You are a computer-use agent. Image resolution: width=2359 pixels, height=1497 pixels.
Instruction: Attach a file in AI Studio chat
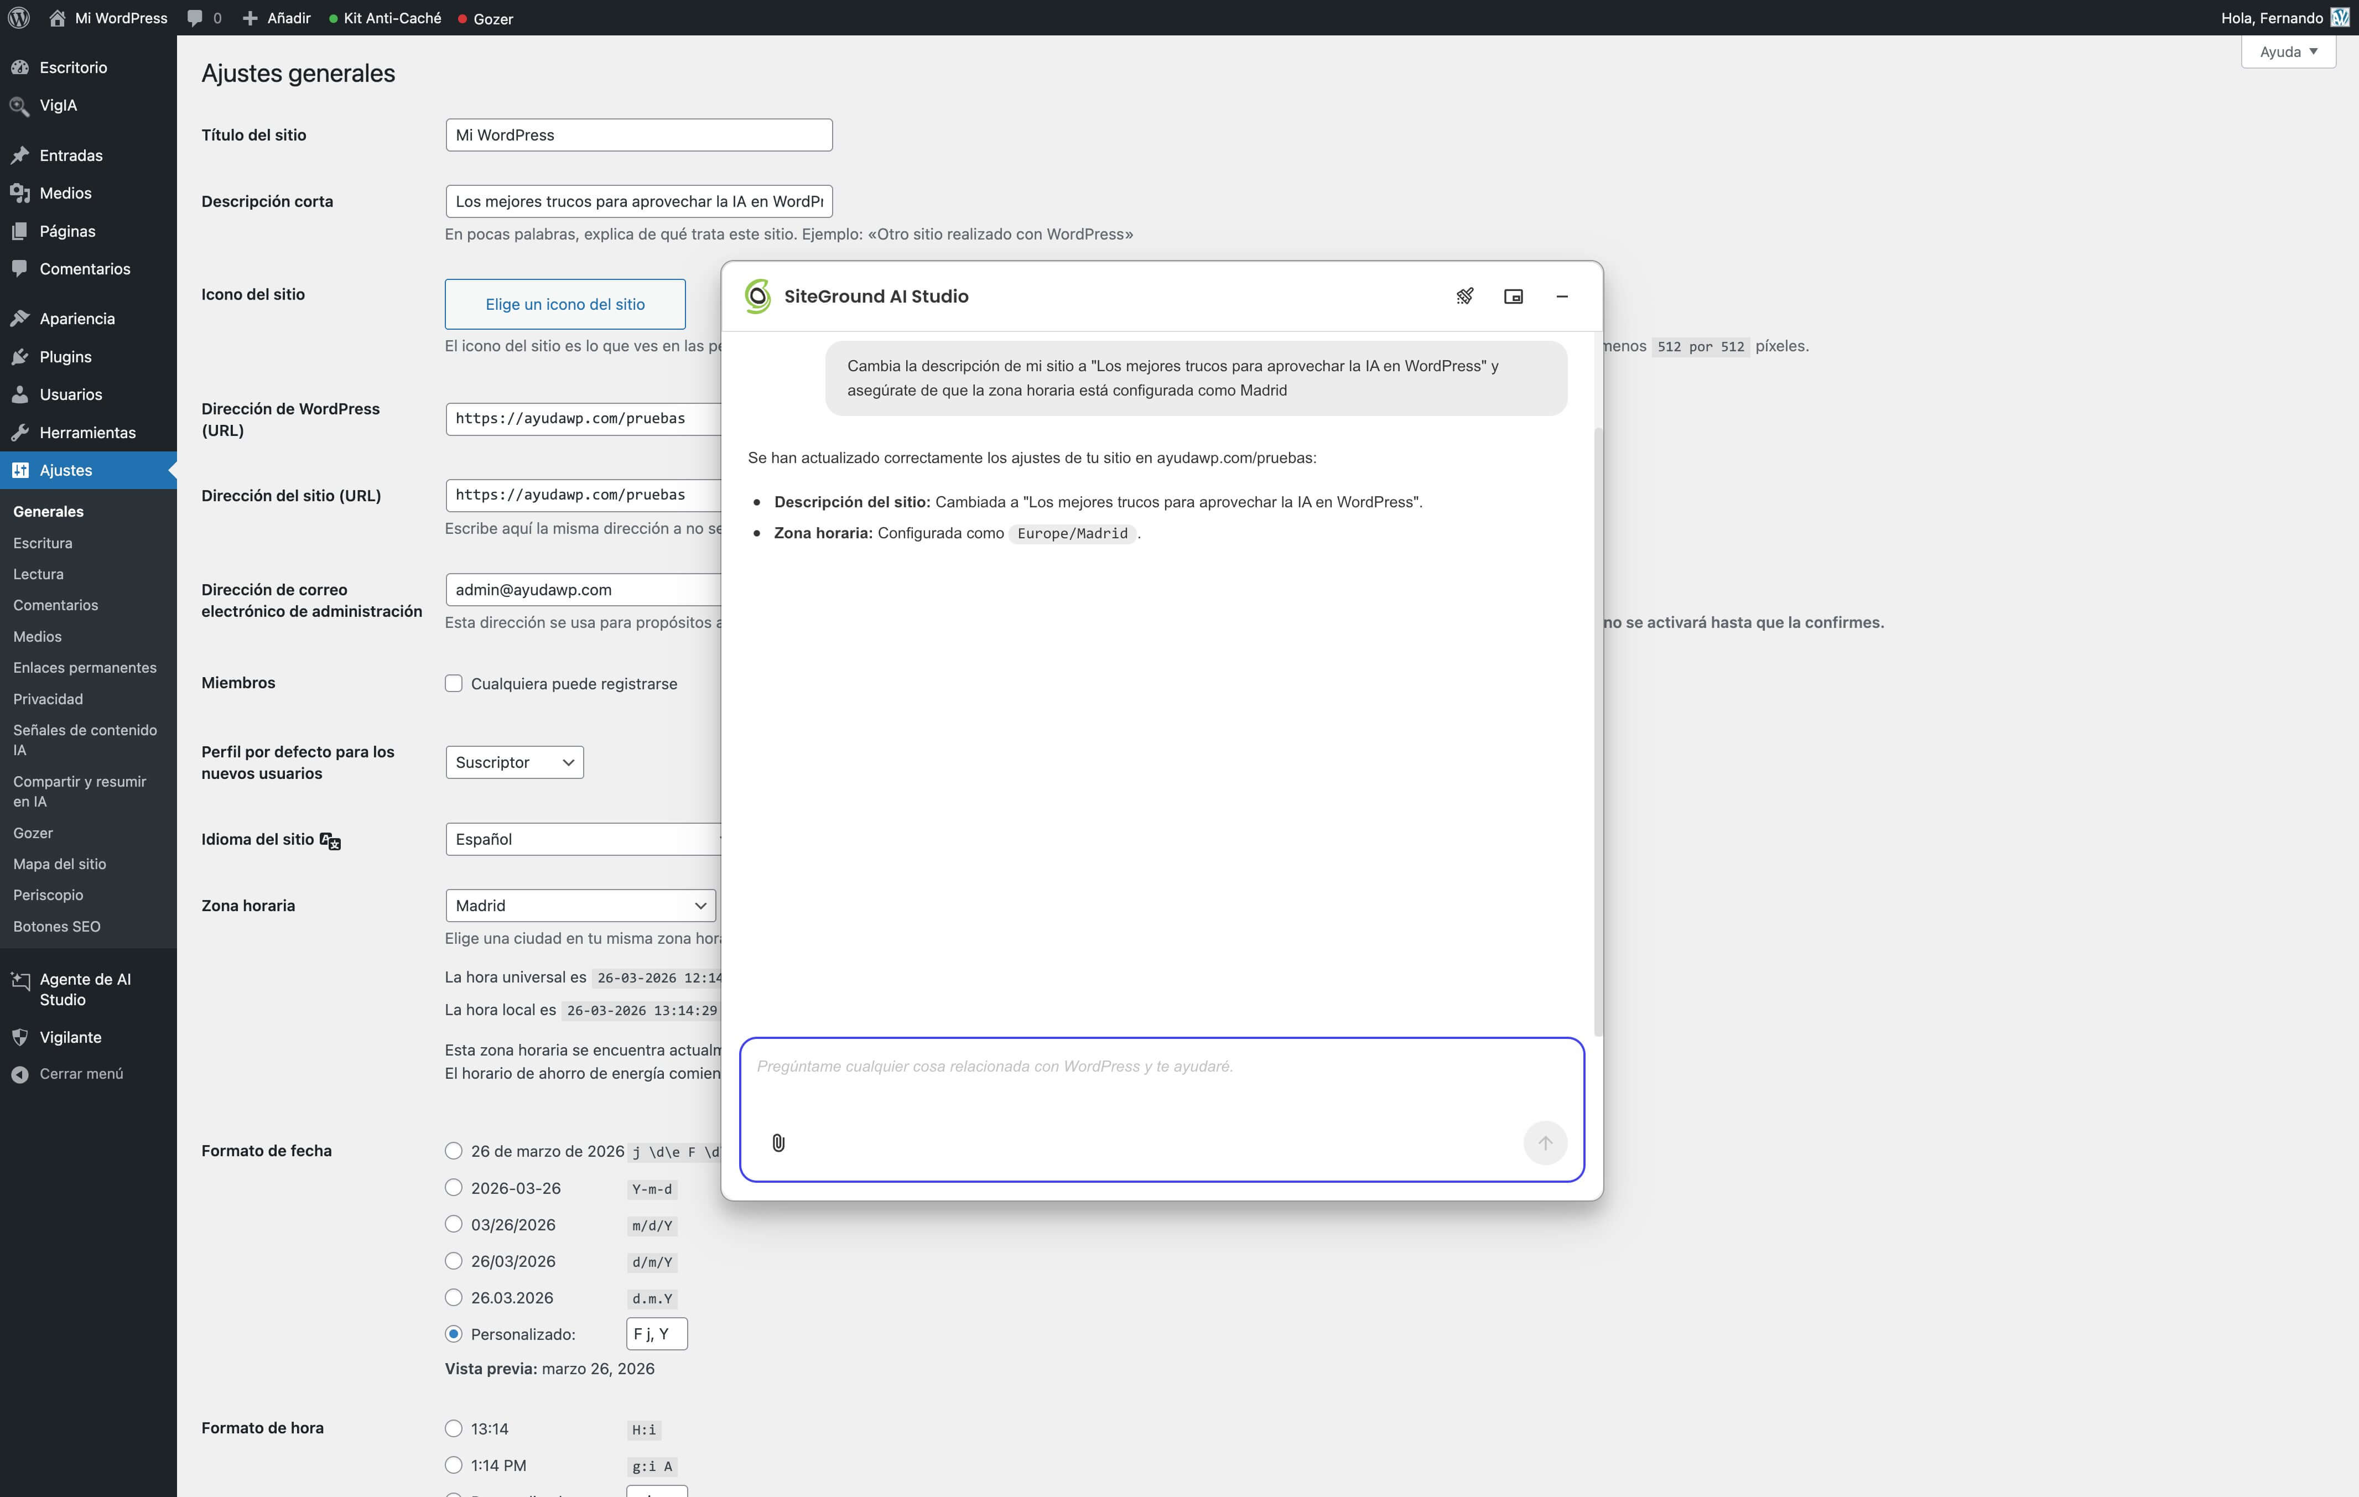pos(778,1143)
